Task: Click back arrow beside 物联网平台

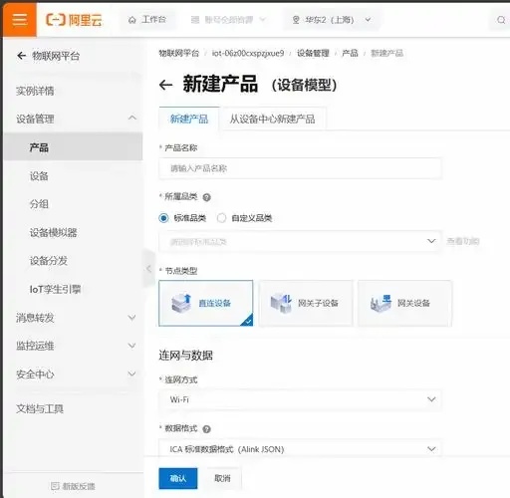Action: tap(22, 56)
